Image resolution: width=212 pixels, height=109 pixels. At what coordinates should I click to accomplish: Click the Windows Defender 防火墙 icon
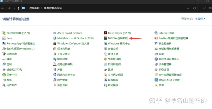point(55,43)
